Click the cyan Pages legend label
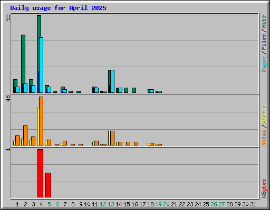270x210 pixels. pyautogui.click(x=264, y=64)
